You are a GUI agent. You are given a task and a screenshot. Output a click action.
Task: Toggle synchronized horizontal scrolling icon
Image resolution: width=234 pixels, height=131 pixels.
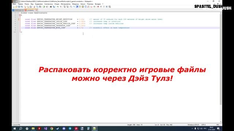tap(67, 7)
